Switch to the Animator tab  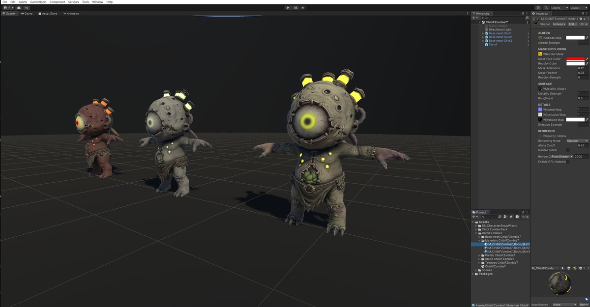tap(71, 13)
